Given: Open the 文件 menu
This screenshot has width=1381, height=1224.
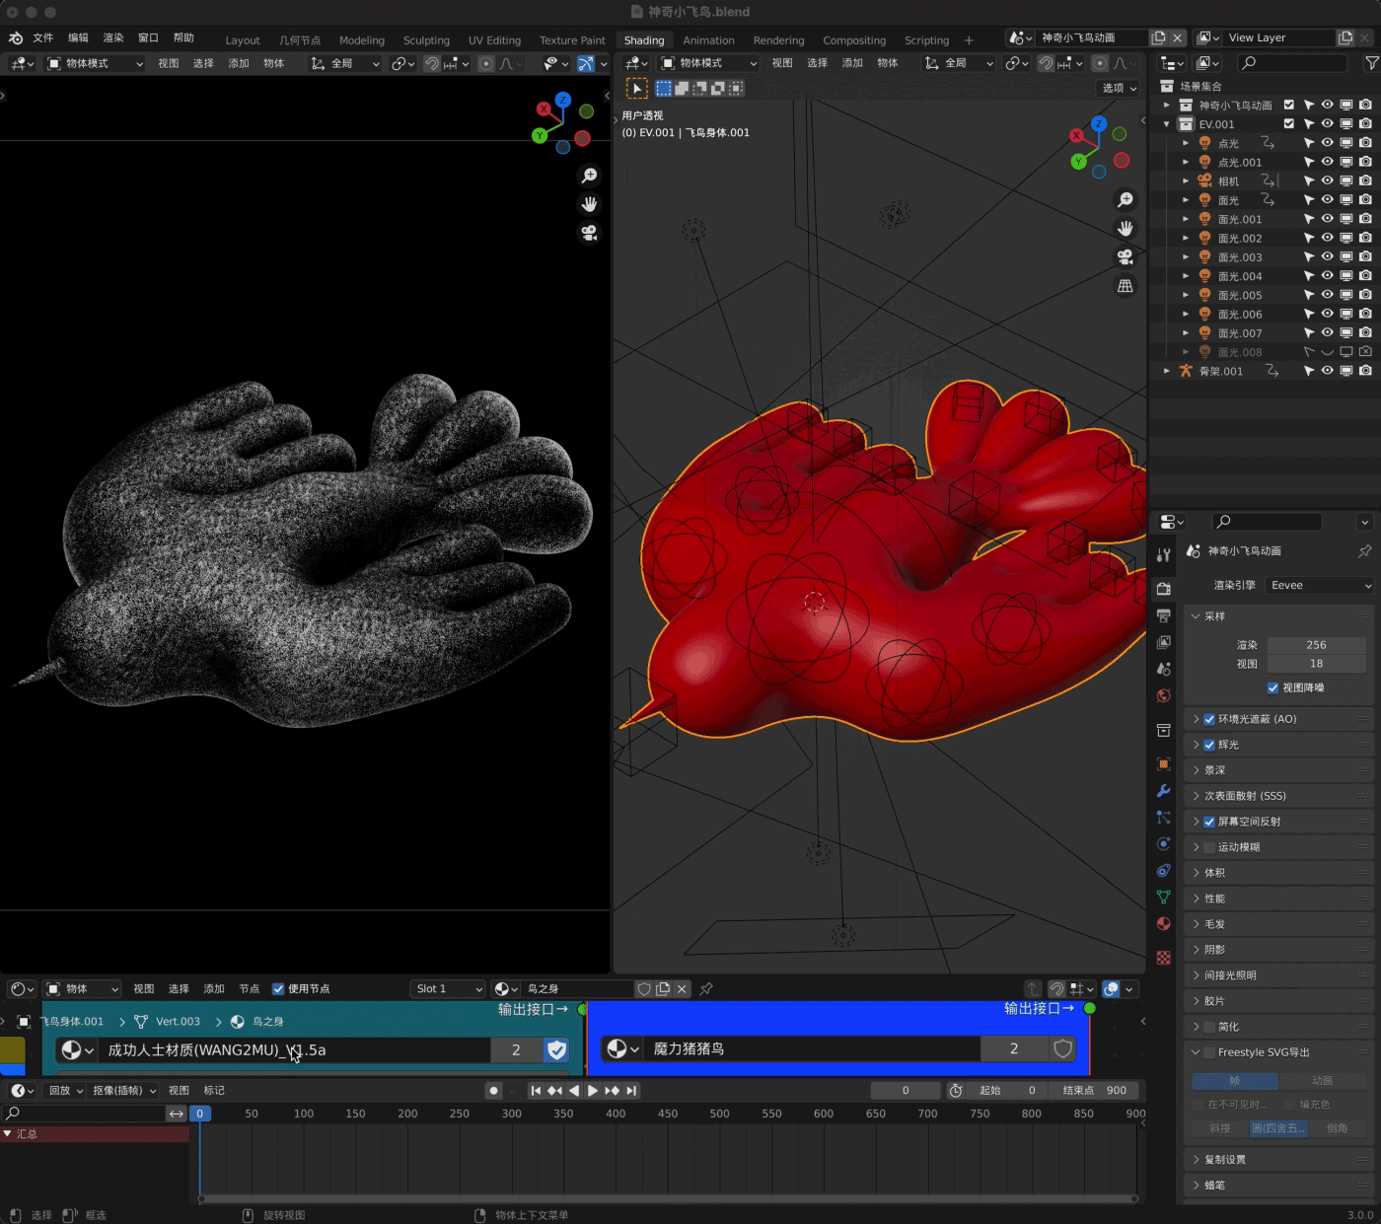Looking at the screenshot, I should 43,38.
